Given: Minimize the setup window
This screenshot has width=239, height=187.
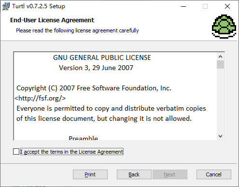Looking at the screenshot, I should pos(183,6).
